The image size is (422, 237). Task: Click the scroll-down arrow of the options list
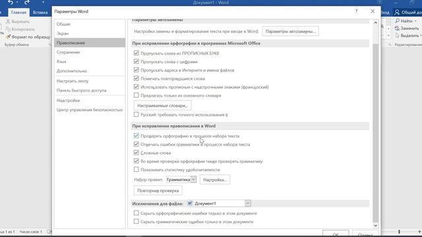[375, 225]
